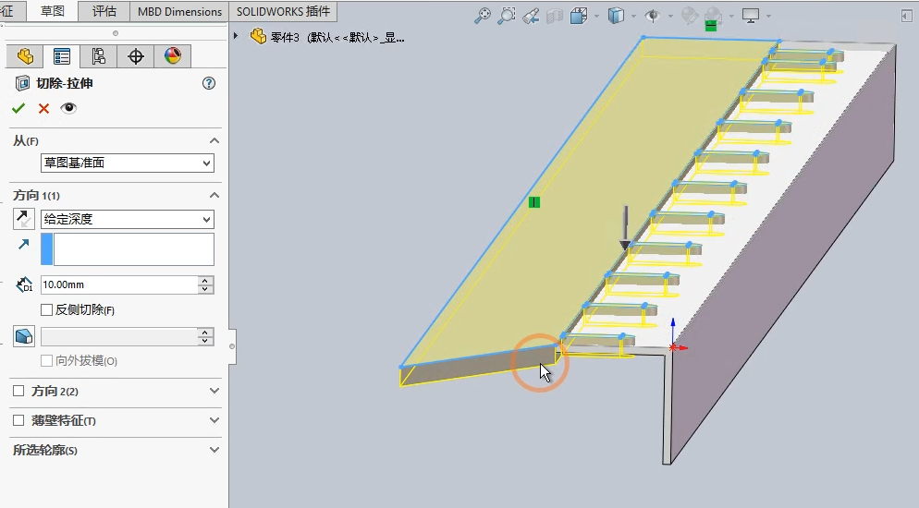Viewport: 919px width, 508px height.
Task: Open the DisplayManager color ball tab
Action: point(173,56)
